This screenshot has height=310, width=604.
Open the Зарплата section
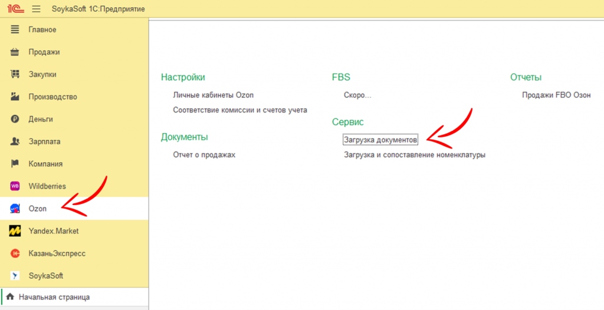(44, 141)
